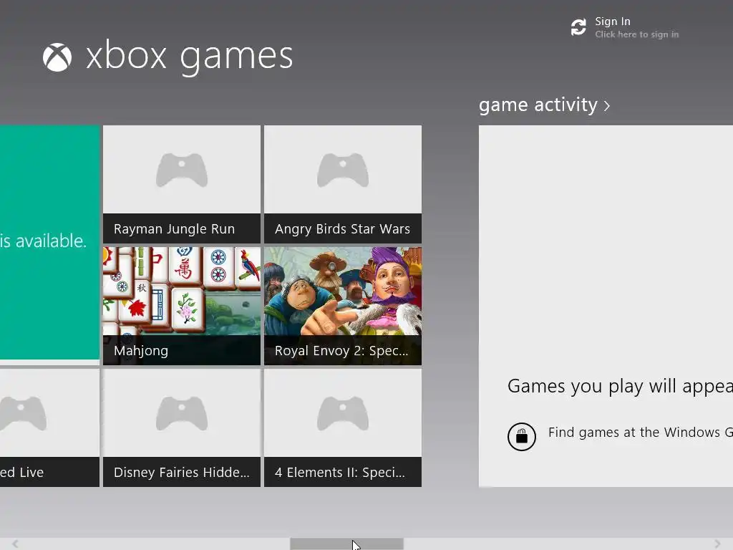Open Rayman Jungle Run tile
733x550 pixels.
(x=182, y=184)
